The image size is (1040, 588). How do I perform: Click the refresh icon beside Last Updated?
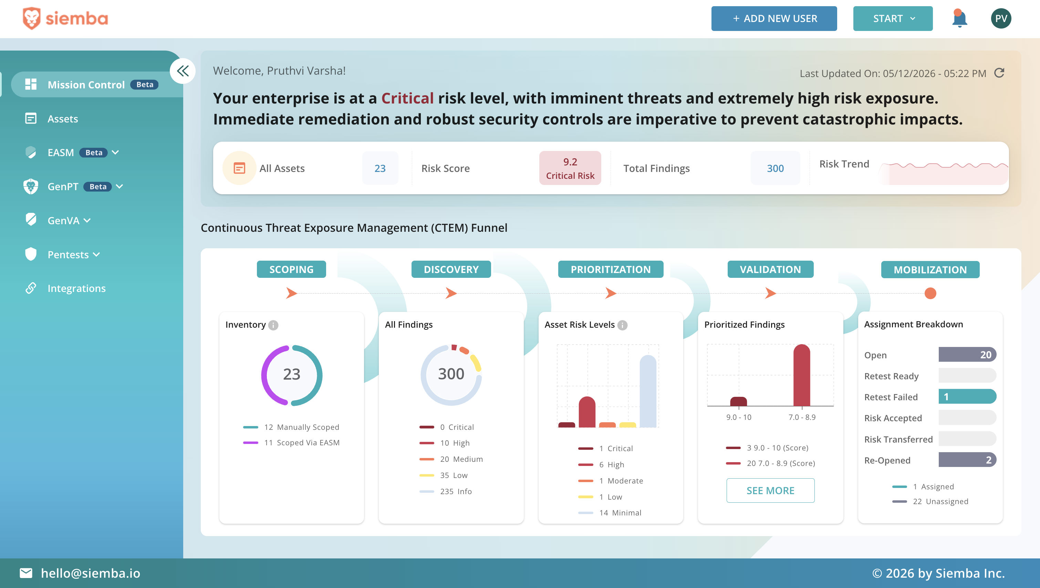coord(999,73)
